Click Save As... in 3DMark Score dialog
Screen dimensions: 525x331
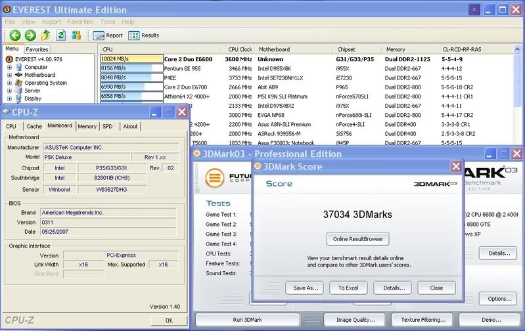(x=304, y=288)
